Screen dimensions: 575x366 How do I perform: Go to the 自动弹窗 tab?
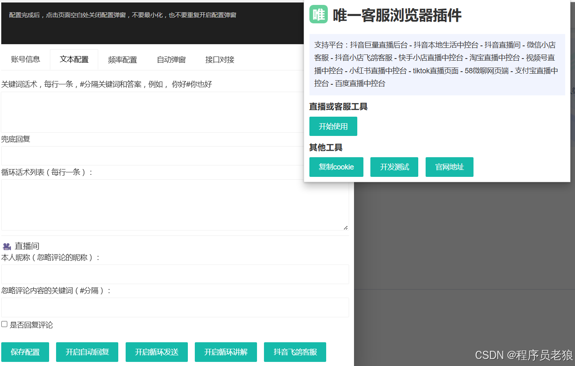click(x=171, y=60)
